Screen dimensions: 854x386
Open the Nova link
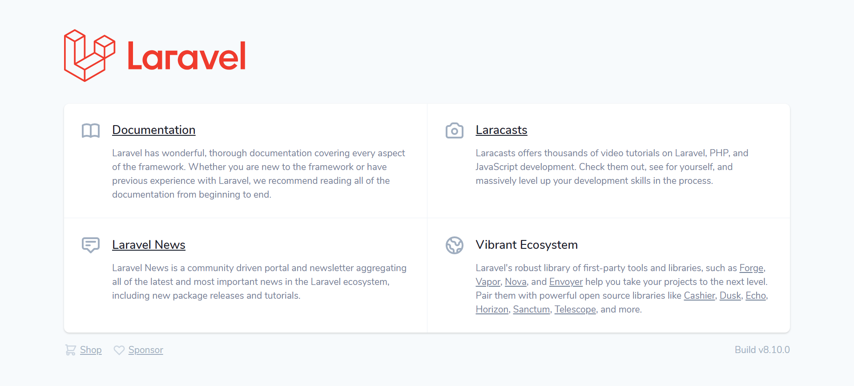[516, 282]
